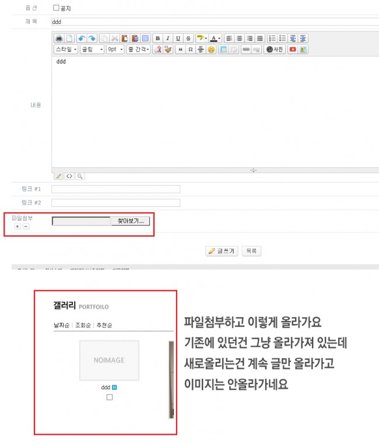Insert a hyperlink icon

pos(246,50)
